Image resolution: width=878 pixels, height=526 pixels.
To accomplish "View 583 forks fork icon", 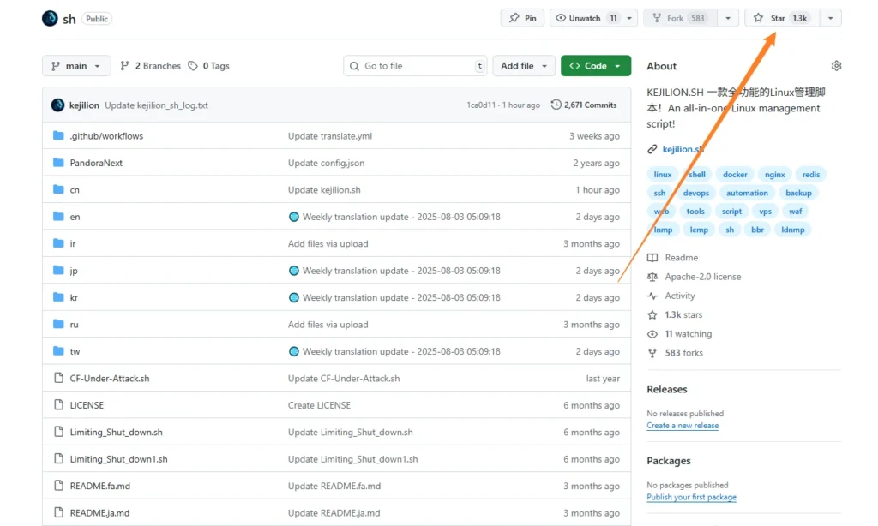I will (x=652, y=353).
